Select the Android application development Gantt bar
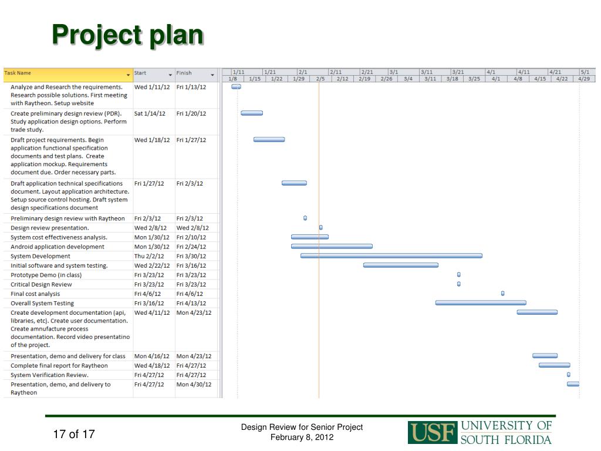 pos(332,246)
